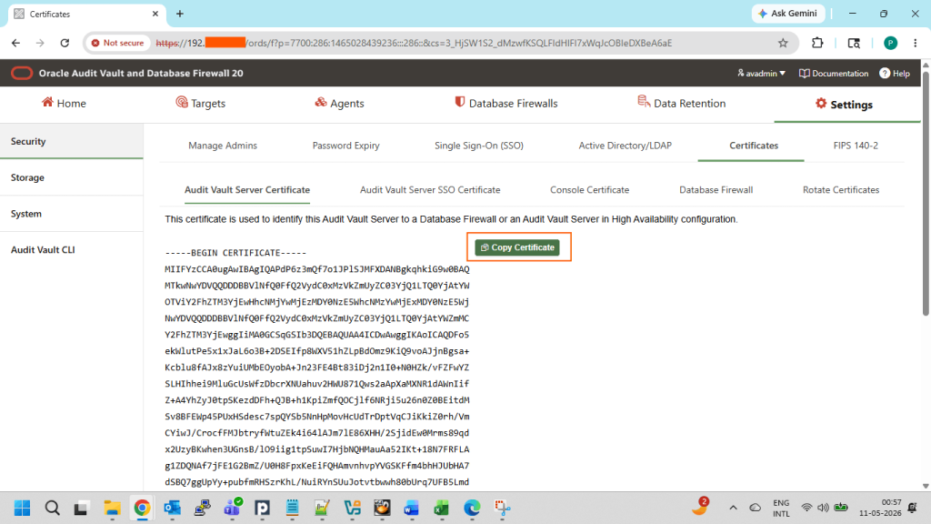The height and width of the screenshot is (524, 931).
Task: Open the volume control in tray
Action: (x=823, y=508)
